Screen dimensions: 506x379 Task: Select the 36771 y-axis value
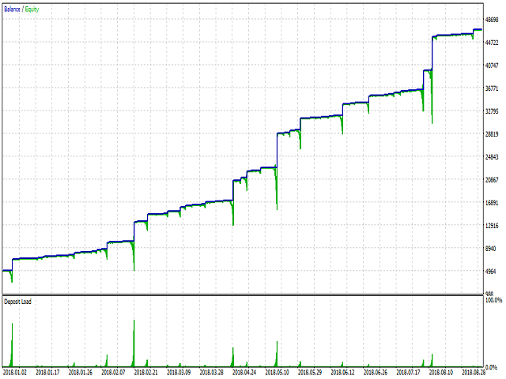click(492, 88)
